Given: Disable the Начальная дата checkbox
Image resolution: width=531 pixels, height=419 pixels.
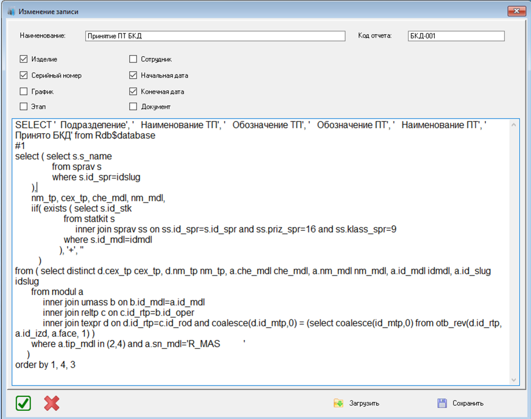Looking at the screenshot, I should click(x=133, y=75).
